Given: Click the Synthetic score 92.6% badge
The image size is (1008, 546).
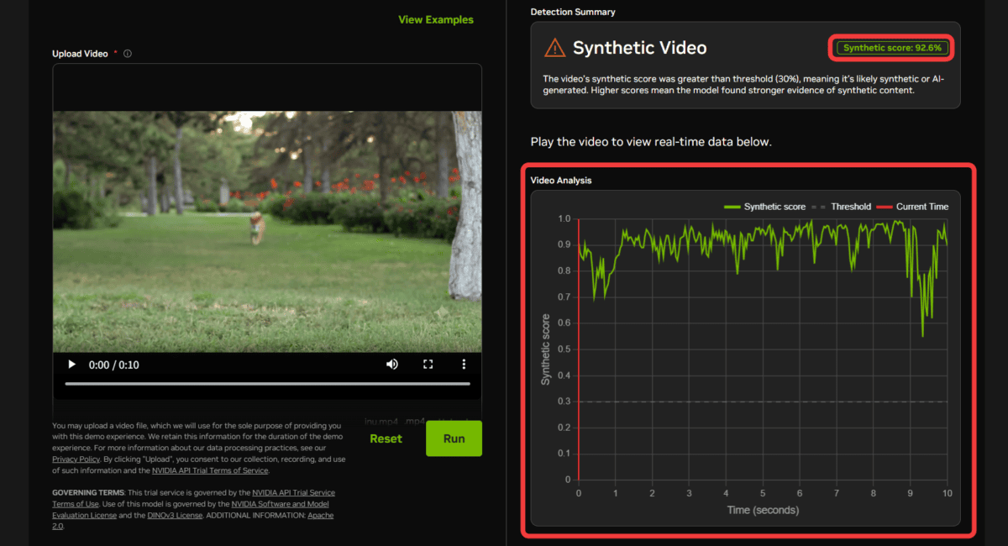Looking at the screenshot, I should (895, 48).
